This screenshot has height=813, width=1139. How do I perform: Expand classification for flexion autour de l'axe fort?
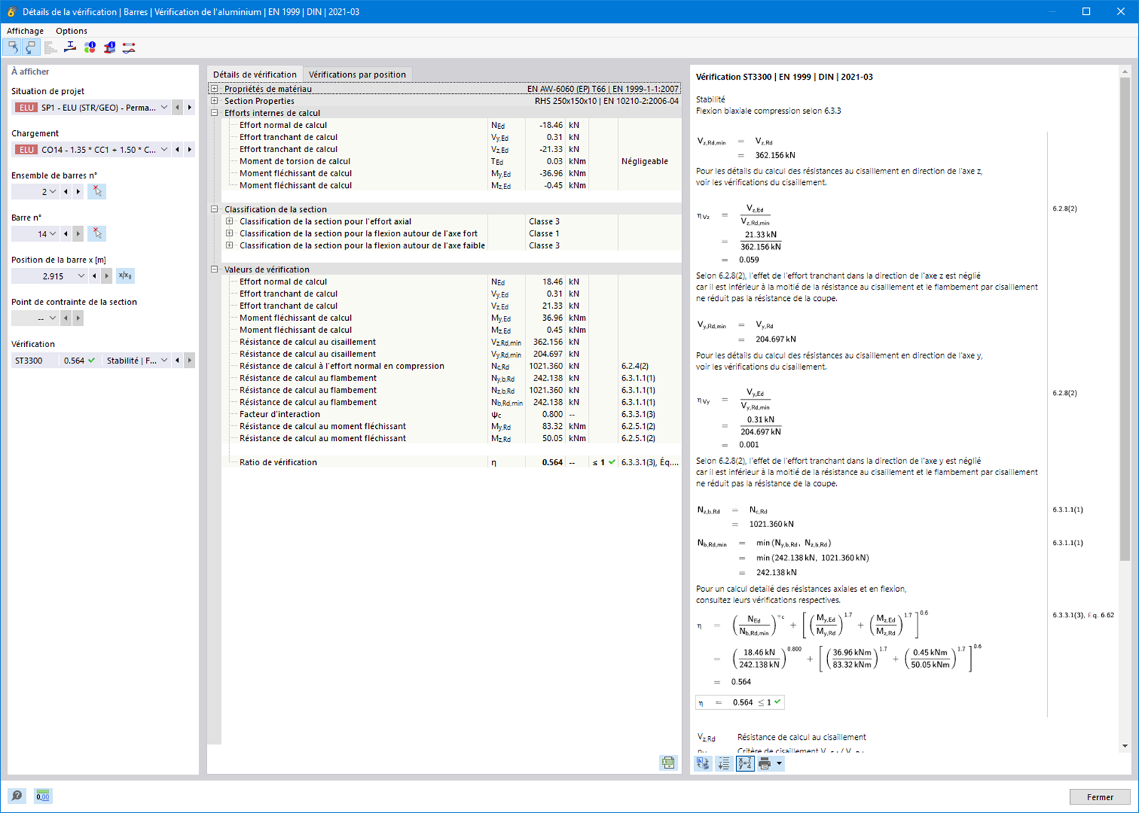pyautogui.click(x=229, y=233)
